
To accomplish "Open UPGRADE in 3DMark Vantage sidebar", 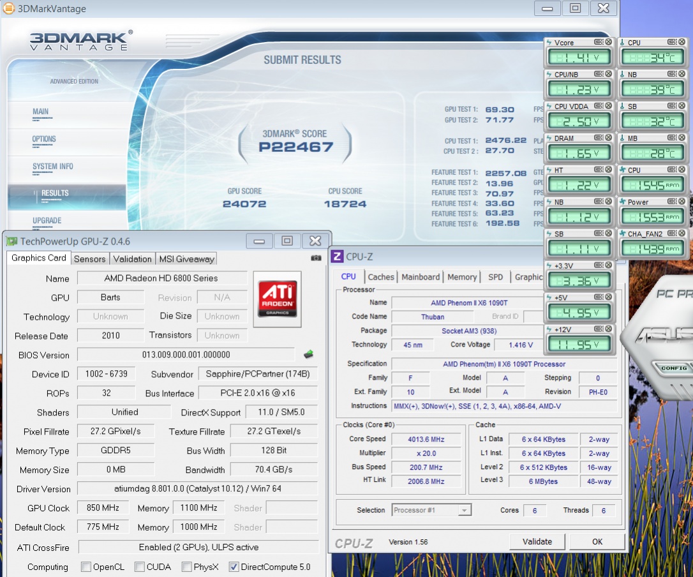I will click(47, 221).
